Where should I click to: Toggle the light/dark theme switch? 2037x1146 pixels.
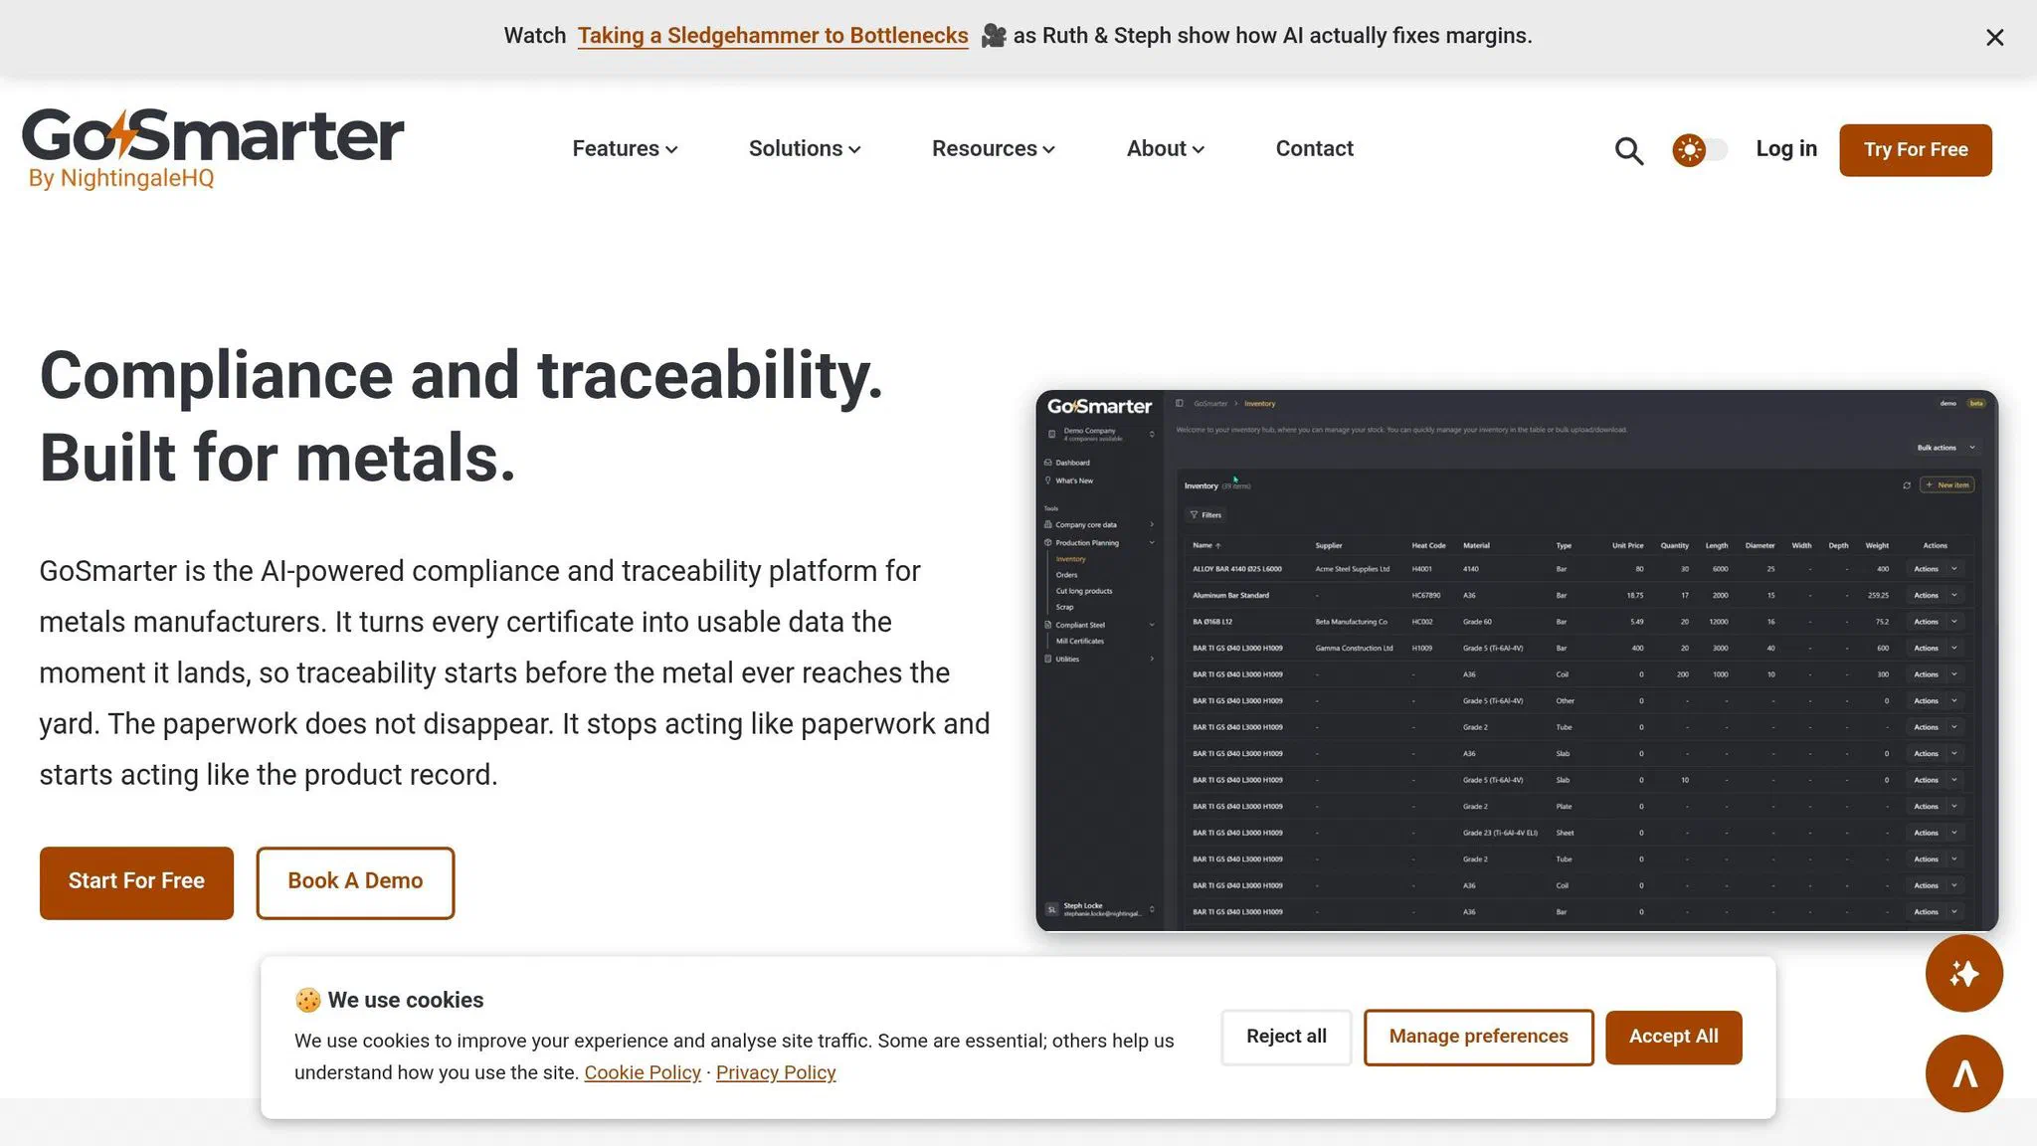point(1699,150)
